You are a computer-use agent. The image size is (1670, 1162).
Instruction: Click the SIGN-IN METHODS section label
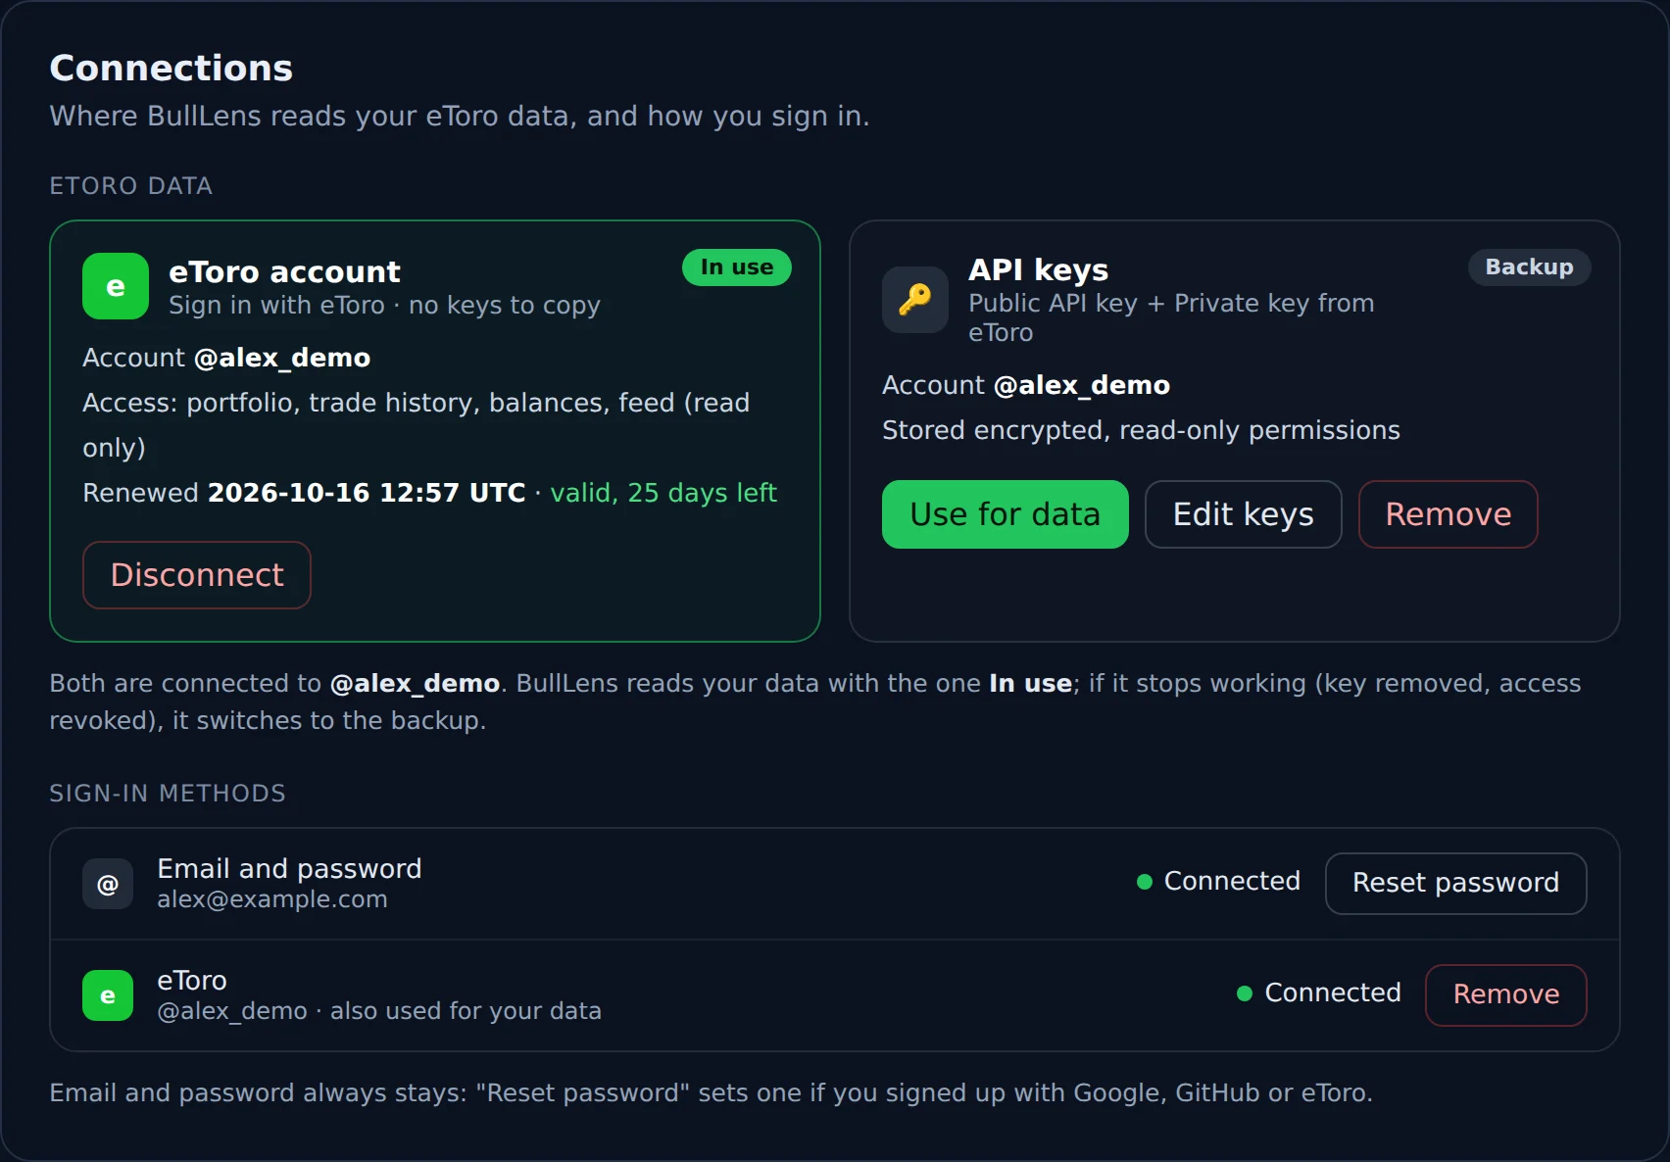(x=168, y=794)
